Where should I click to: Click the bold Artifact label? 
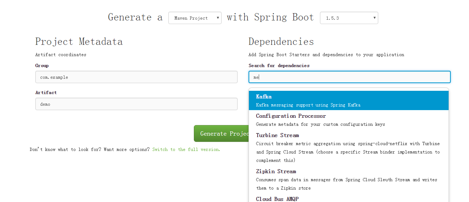[46, 93]
